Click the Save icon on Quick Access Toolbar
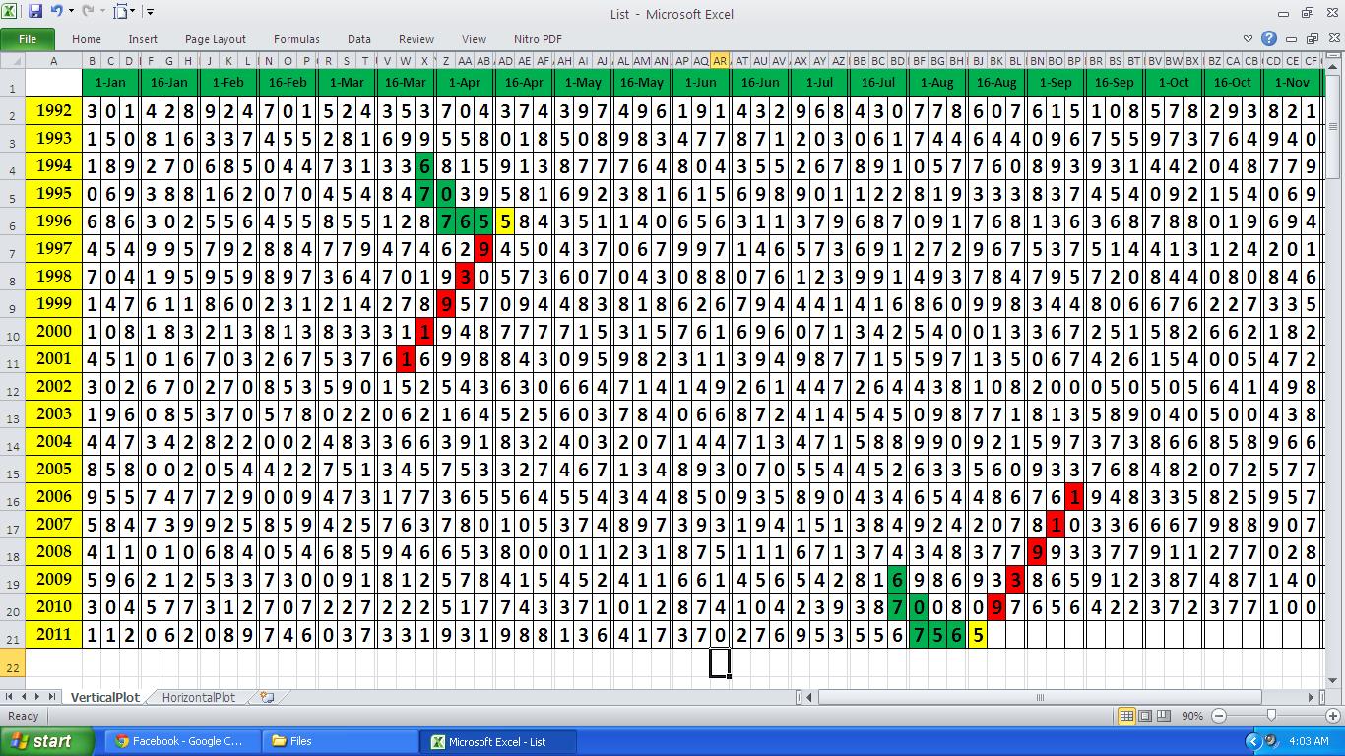Image resolution: width=1345 pixels, height=756 pixels. coord(35,10)
